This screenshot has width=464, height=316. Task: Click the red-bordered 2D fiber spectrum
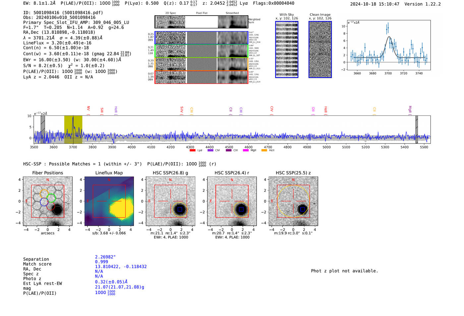pyautogui.click(x=202, y=77)
